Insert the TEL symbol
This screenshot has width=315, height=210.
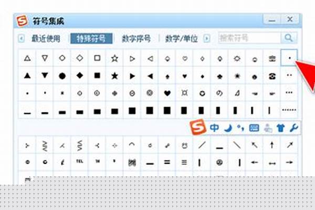[80, 161]
